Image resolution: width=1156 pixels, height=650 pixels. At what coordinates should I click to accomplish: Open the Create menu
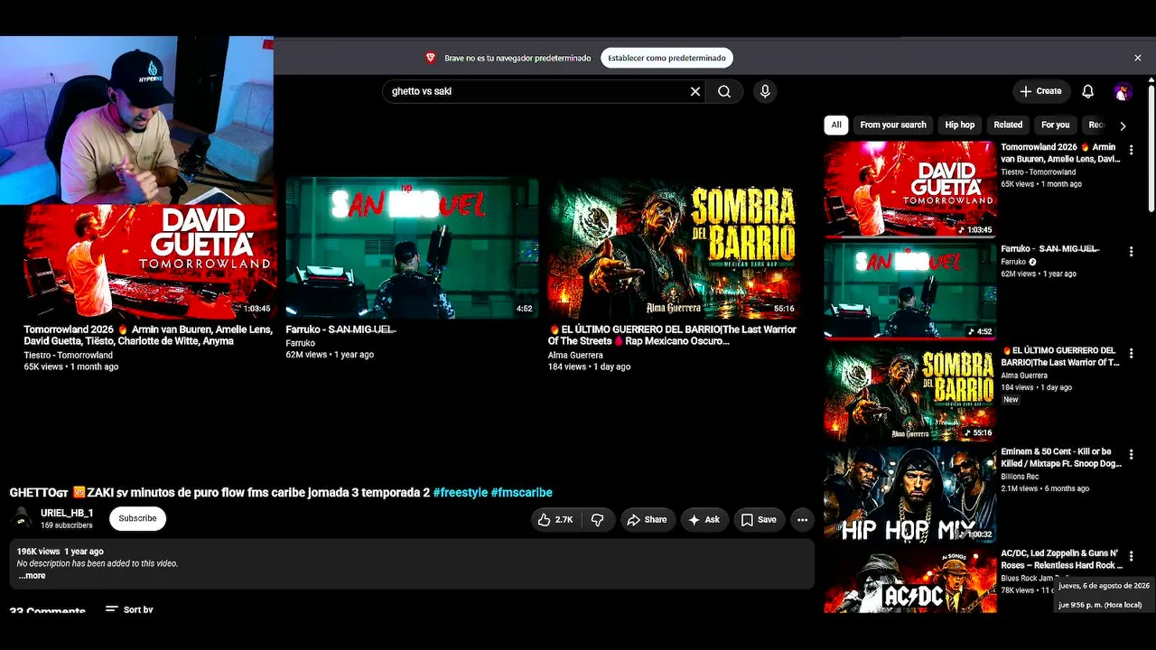1040,91
